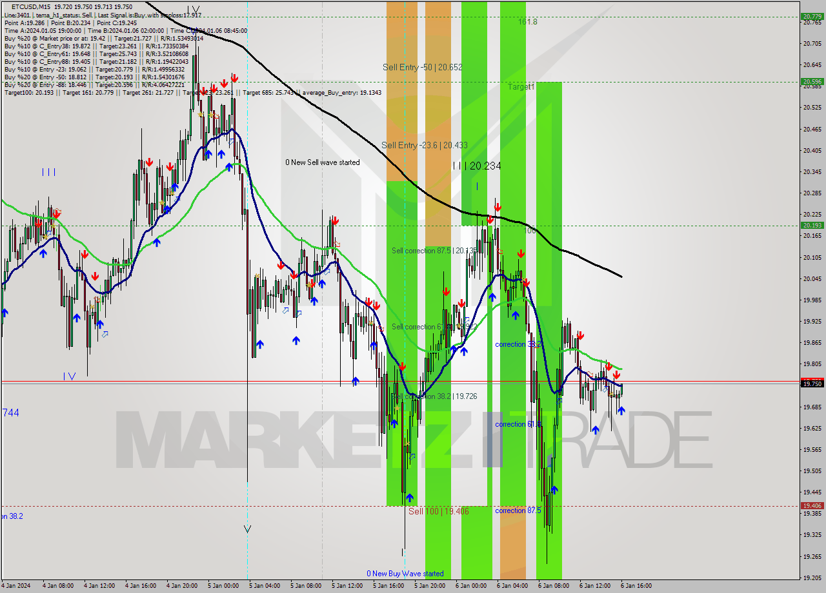Screen dimensions: 826x593
Task: Select the Buy %20 @ Entry -50 line
Action: [94, 77]
